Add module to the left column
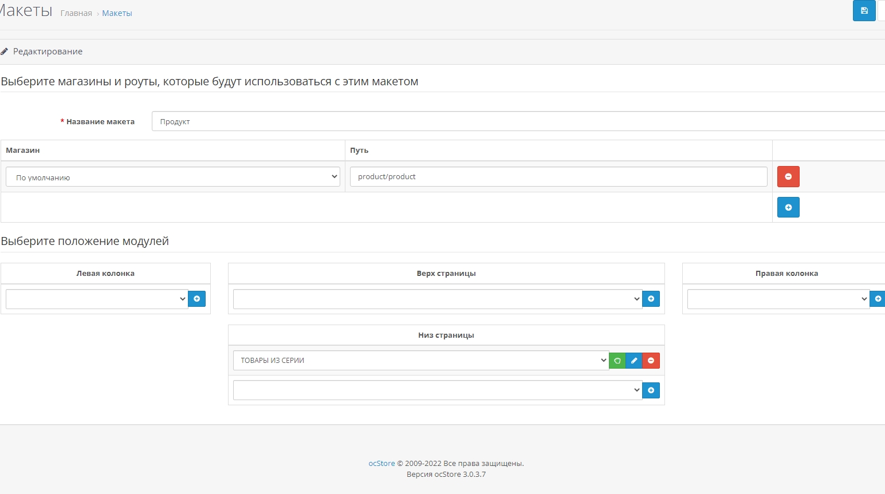 (x=196, y=299)
